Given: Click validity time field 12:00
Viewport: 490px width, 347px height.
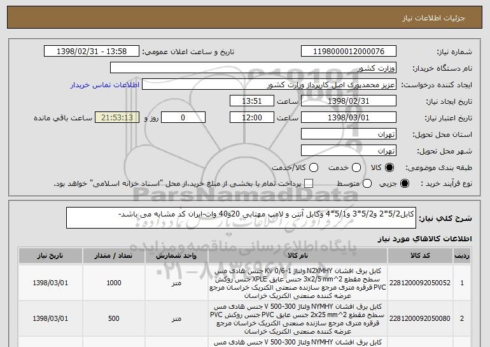Looking at the screenshot, I should [252, 118].
